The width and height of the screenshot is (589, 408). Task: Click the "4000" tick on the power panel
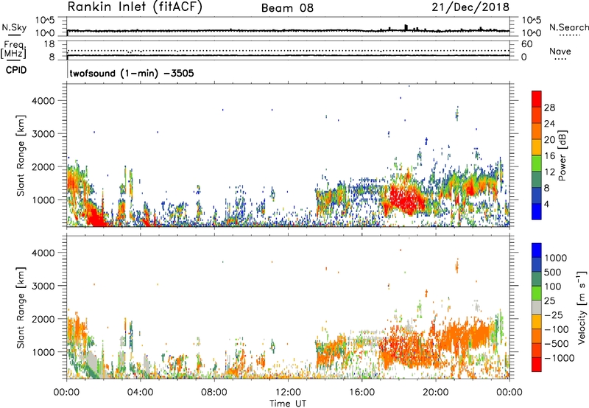click(43, 101)
